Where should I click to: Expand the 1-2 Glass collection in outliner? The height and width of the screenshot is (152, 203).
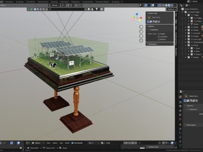189,21
